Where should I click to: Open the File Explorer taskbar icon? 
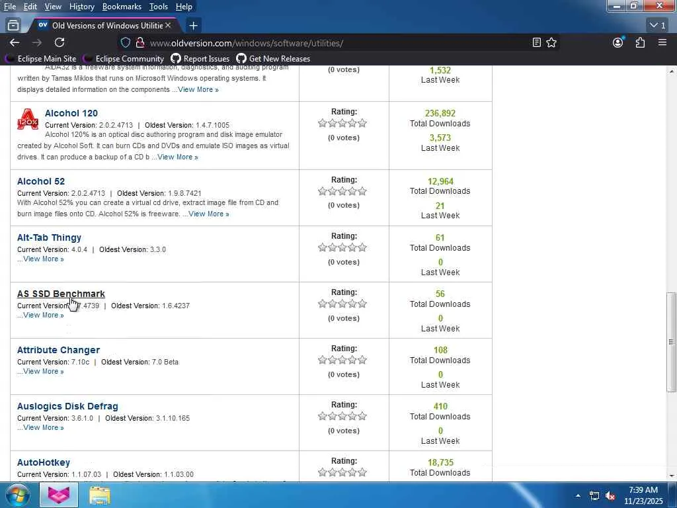click(100, 495)
